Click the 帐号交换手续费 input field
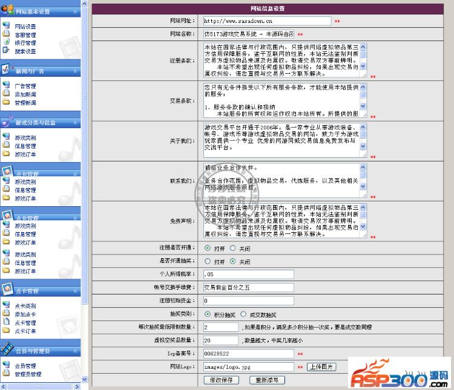 [248, 288]
